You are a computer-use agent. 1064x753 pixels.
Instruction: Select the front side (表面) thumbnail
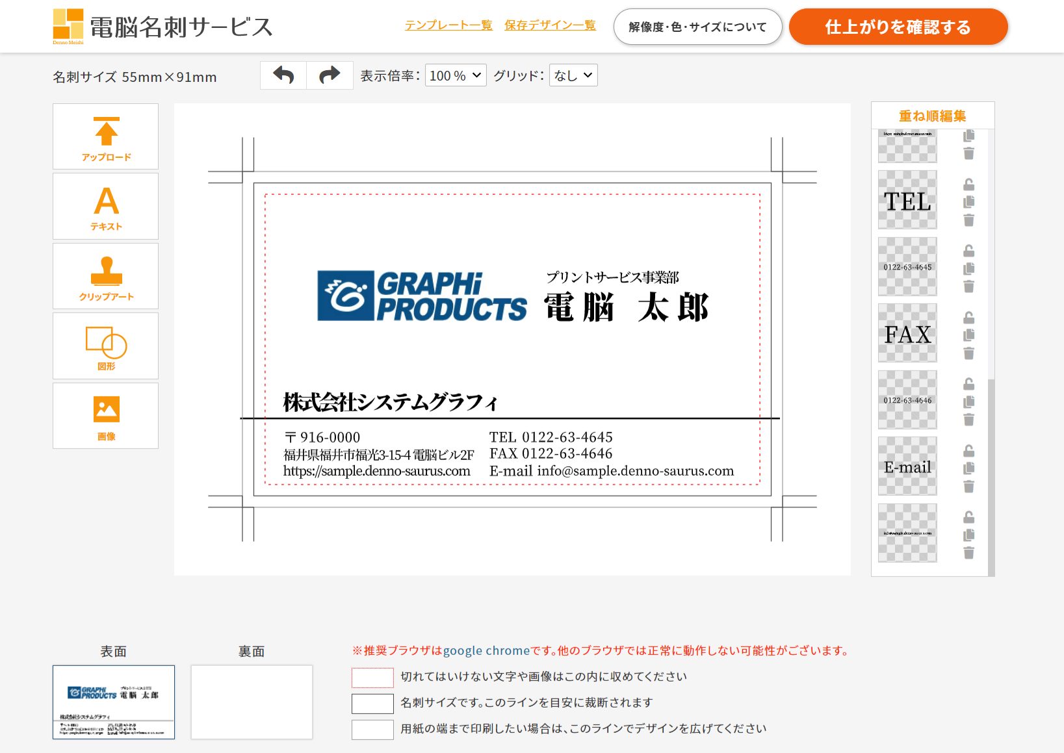pyautogui.click(x=114, y=702)
